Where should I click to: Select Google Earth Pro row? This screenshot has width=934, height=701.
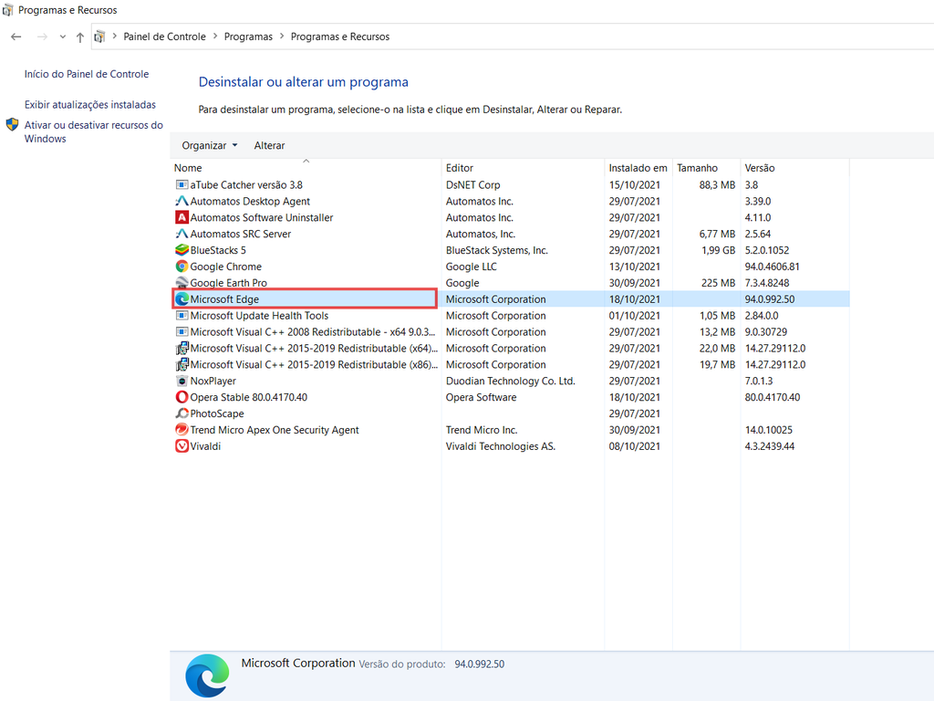click(x=511, y=283)
